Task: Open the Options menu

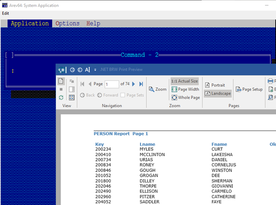Action: pos(67,23)
